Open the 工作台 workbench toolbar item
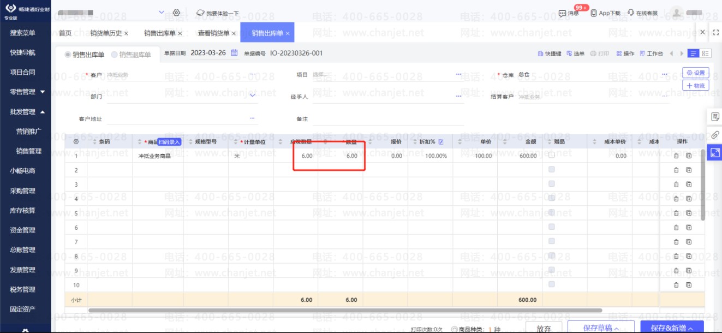This screenshot has height=333, width=722. tap(651, 53)
